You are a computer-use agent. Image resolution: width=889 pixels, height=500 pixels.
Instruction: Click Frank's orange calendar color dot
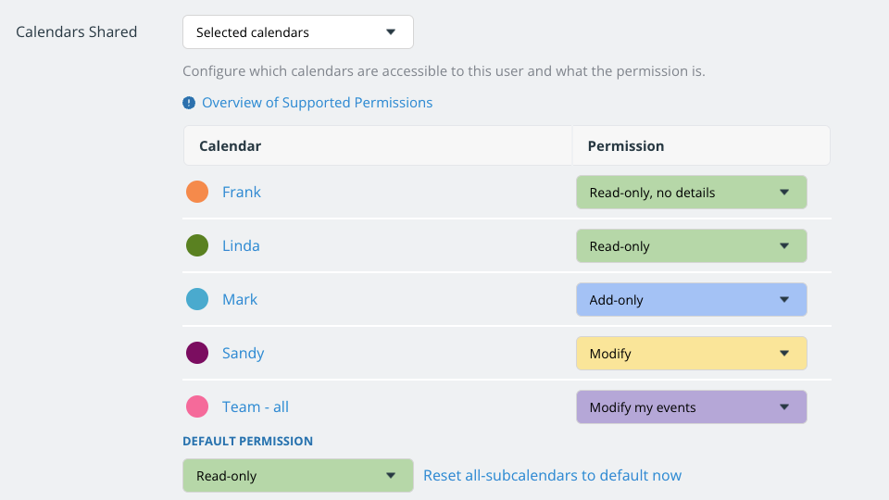pos(197,192)
